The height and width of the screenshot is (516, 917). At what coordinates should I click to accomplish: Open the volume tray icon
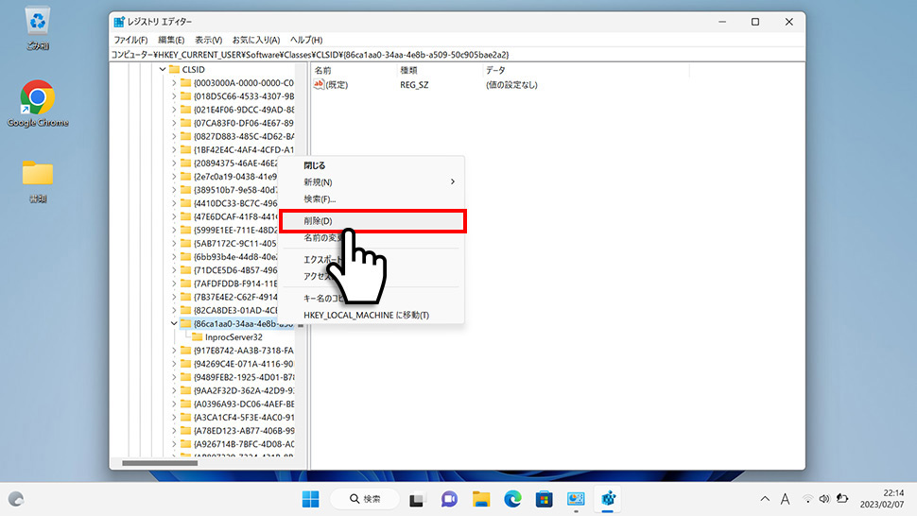824,499
